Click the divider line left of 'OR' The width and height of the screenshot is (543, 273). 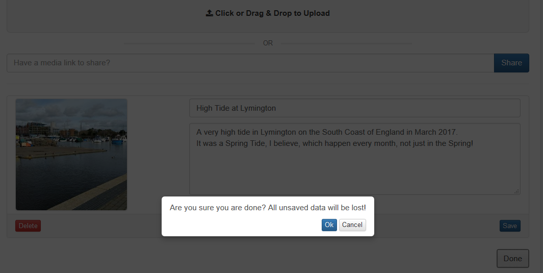pyautogui.click(x=190, y=44)
